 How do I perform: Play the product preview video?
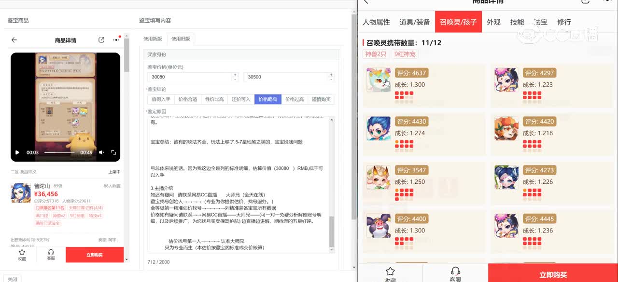17,153
